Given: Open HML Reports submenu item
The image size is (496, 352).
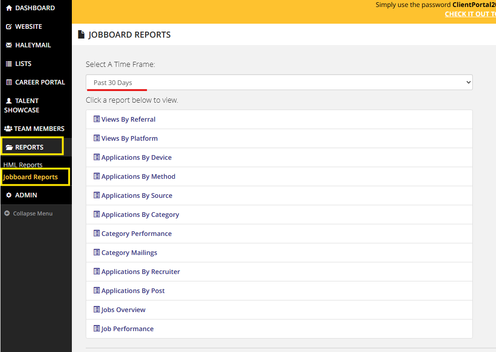Looking at the screenshot, I should point(23,165).
